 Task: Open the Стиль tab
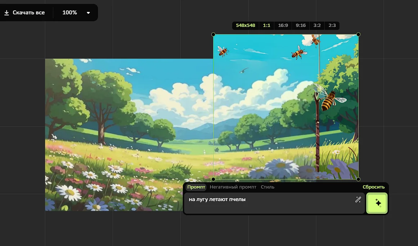coord(268,187)
